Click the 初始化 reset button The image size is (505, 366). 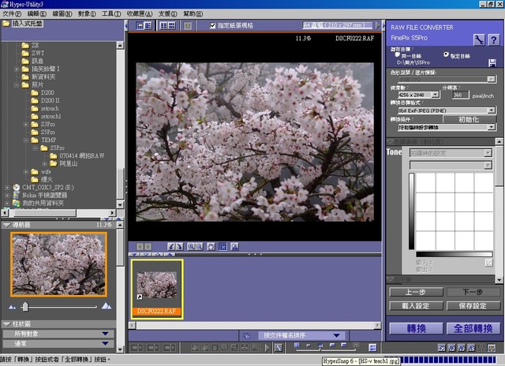(x=469, y=119)
